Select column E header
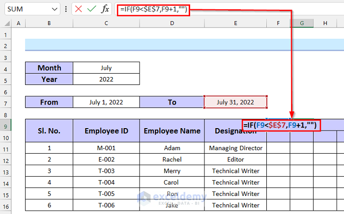This screenshot has width=344, height=214. click(235, 23)
